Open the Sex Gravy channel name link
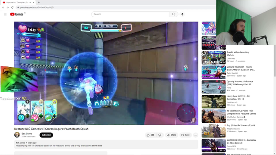Screen dimensions: 276x155 [27, 133]
